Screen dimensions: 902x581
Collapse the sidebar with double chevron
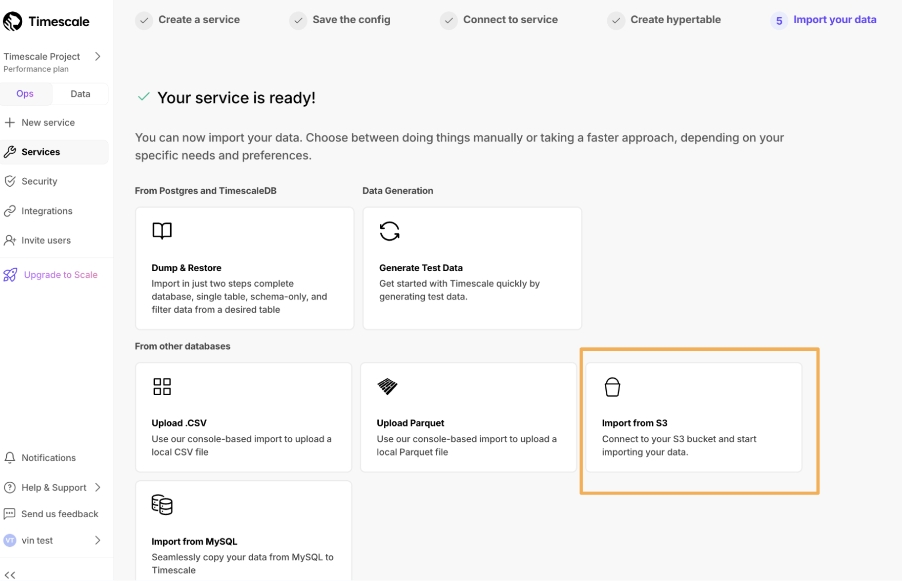(10, 575)
